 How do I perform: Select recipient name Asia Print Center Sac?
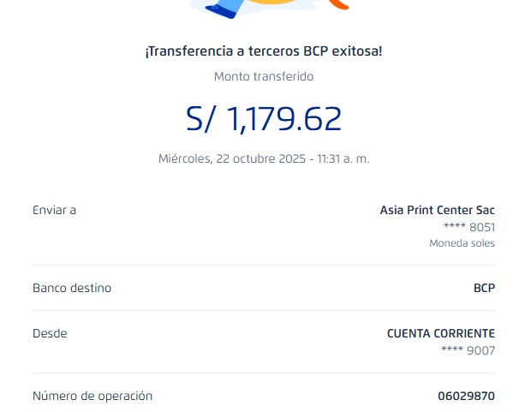(437, 210)
